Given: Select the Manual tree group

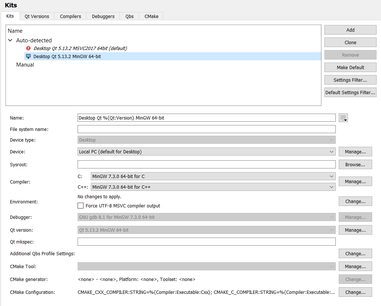Looking at the screenshot, I should (25, 65).
